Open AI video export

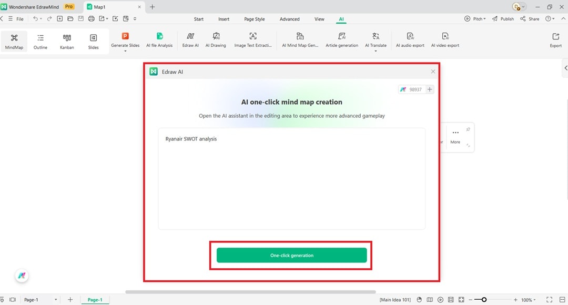445,40
